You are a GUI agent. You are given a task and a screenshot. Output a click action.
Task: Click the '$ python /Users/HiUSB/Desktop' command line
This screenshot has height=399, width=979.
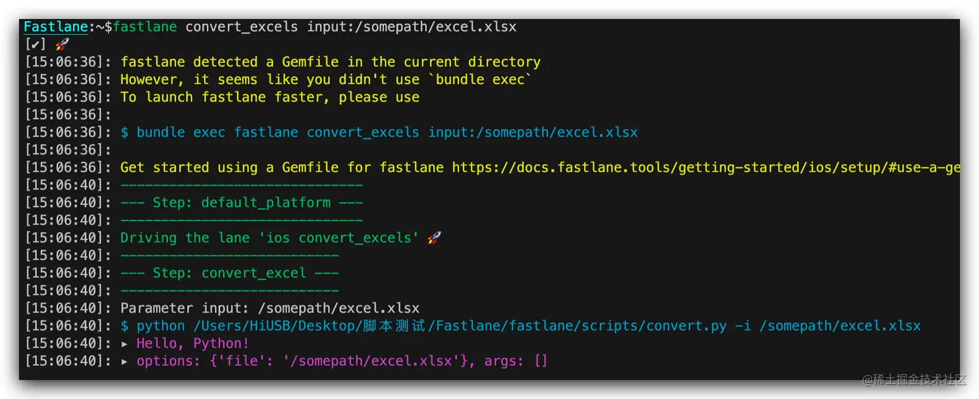[521, 325]
